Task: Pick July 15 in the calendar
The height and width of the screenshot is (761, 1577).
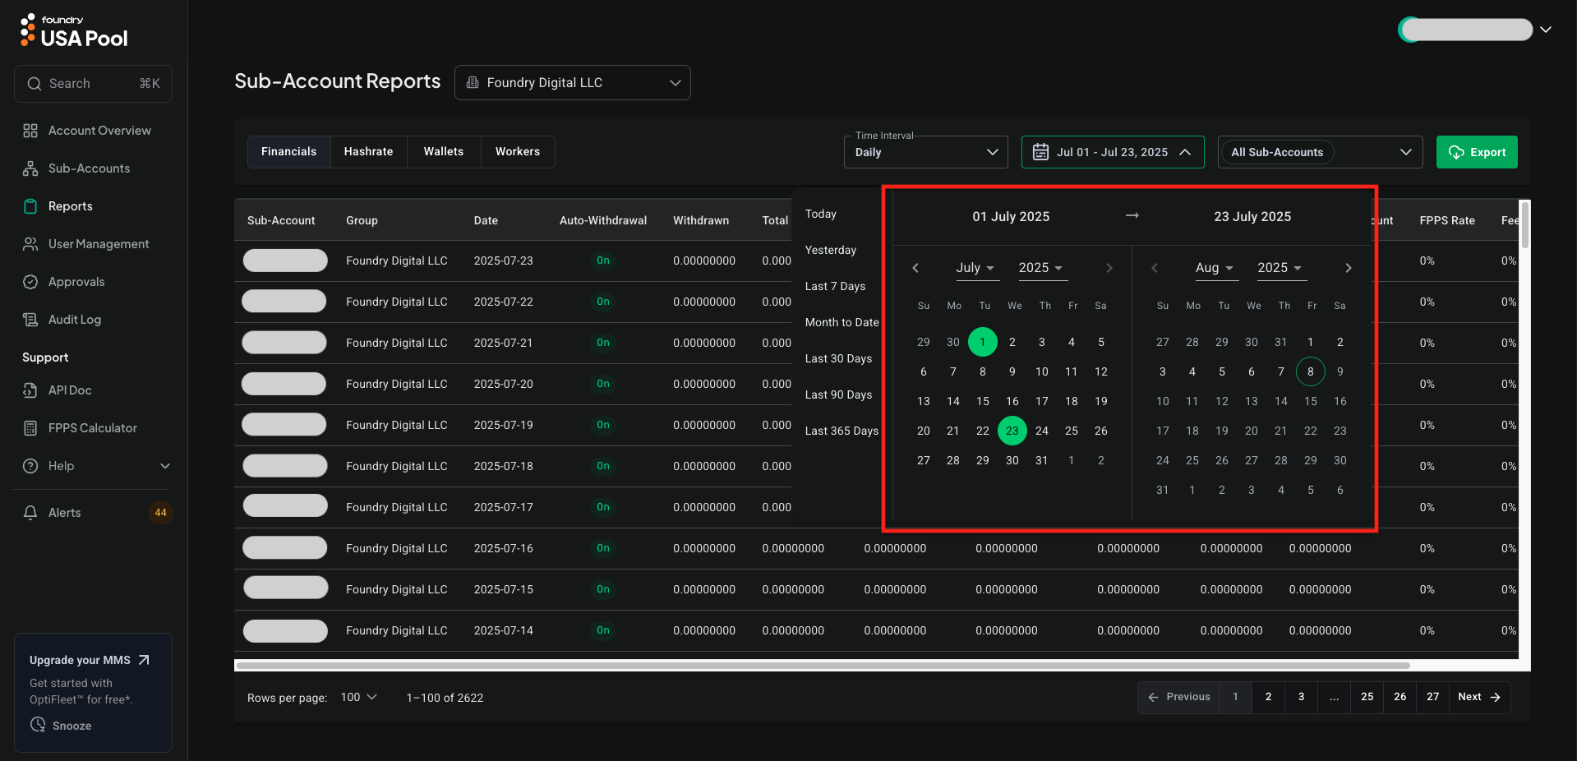Action: point(983,401)
